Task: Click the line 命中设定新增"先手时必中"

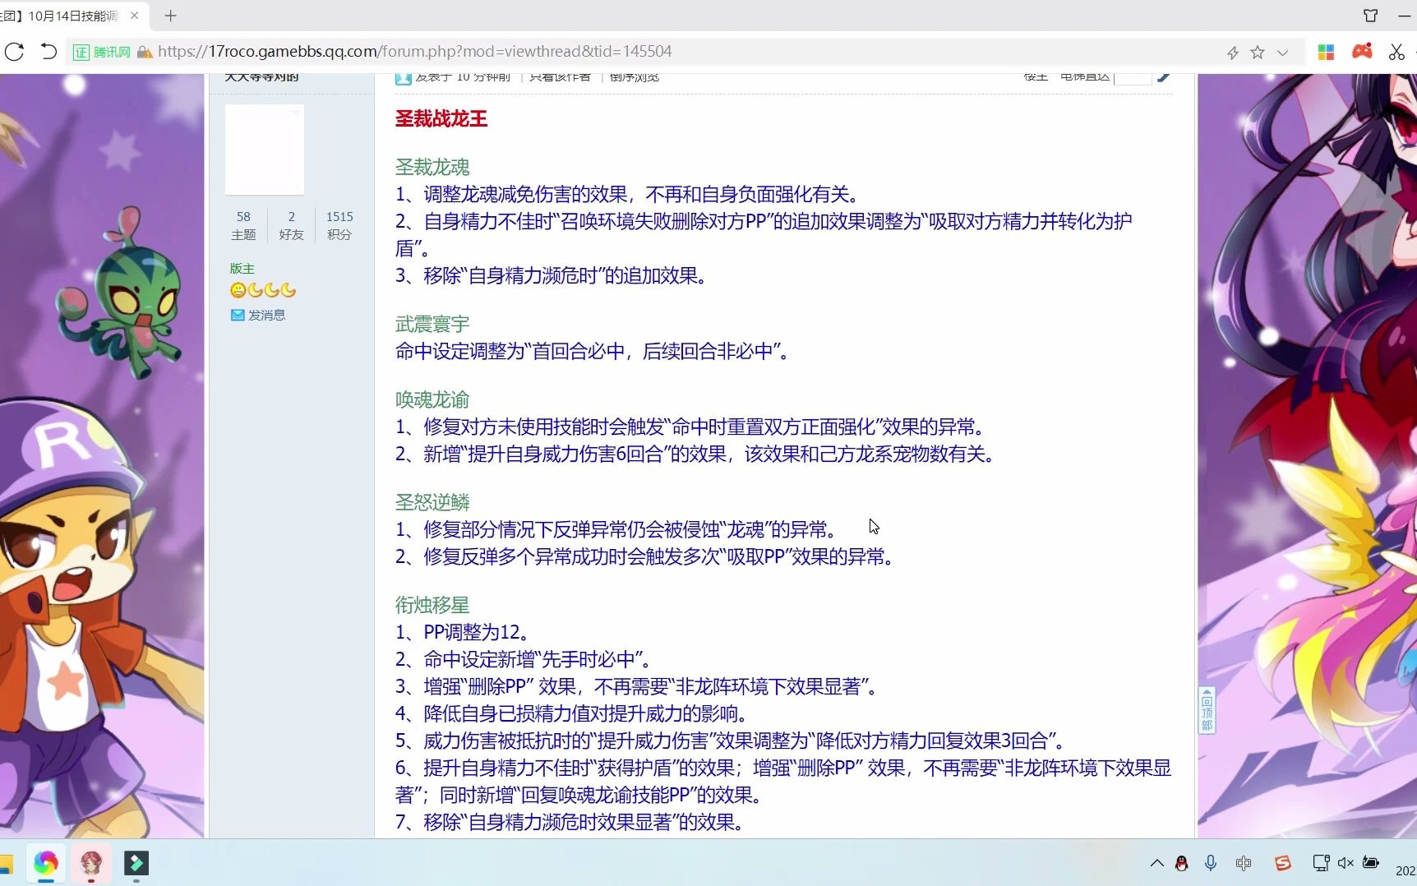Action: pyautogui.click(x=524, y=659)
